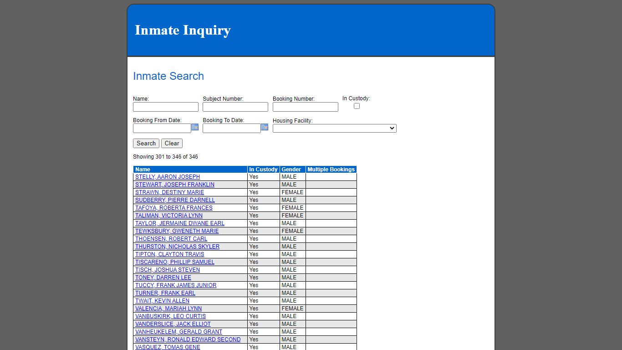Select MALE gender cell for TWAIT, KEVIN ALLEN
The image size is (622, 350).
coord(292,301)
